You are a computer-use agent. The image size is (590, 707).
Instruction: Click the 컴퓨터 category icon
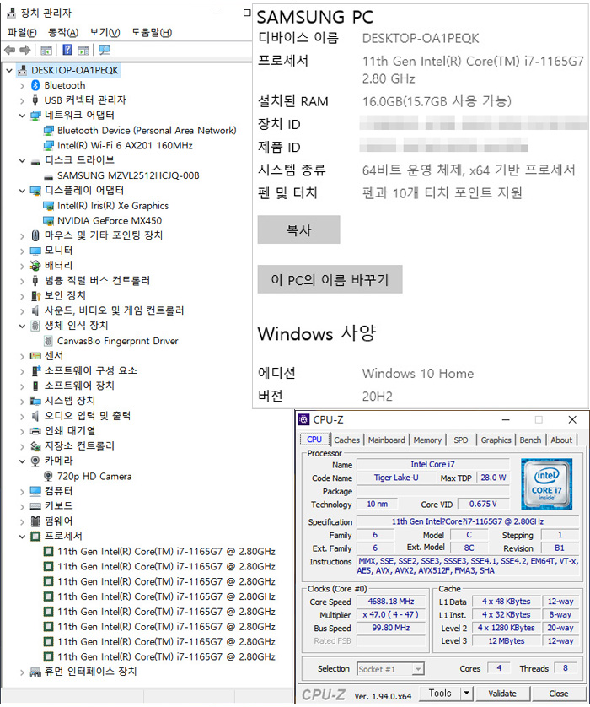pos(35,491)
